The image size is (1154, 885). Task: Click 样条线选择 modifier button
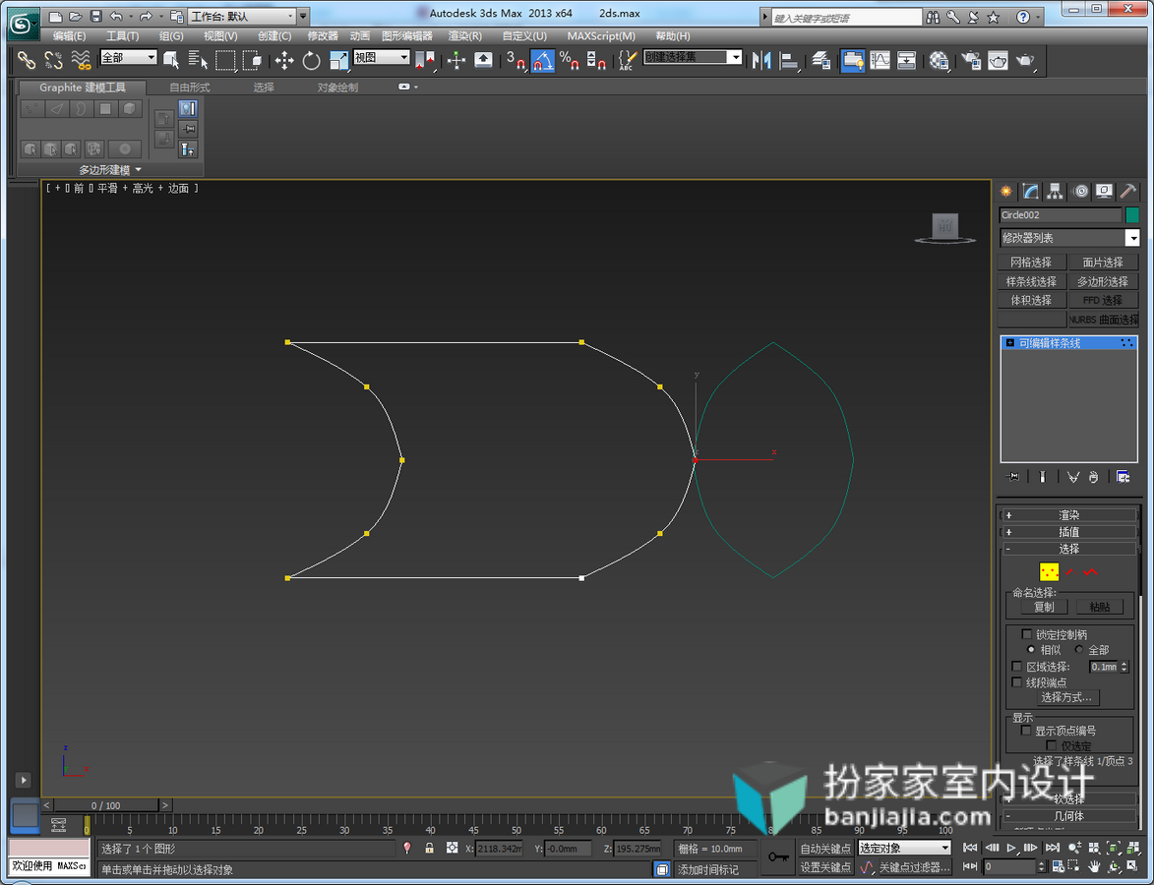click(1031, 281)
